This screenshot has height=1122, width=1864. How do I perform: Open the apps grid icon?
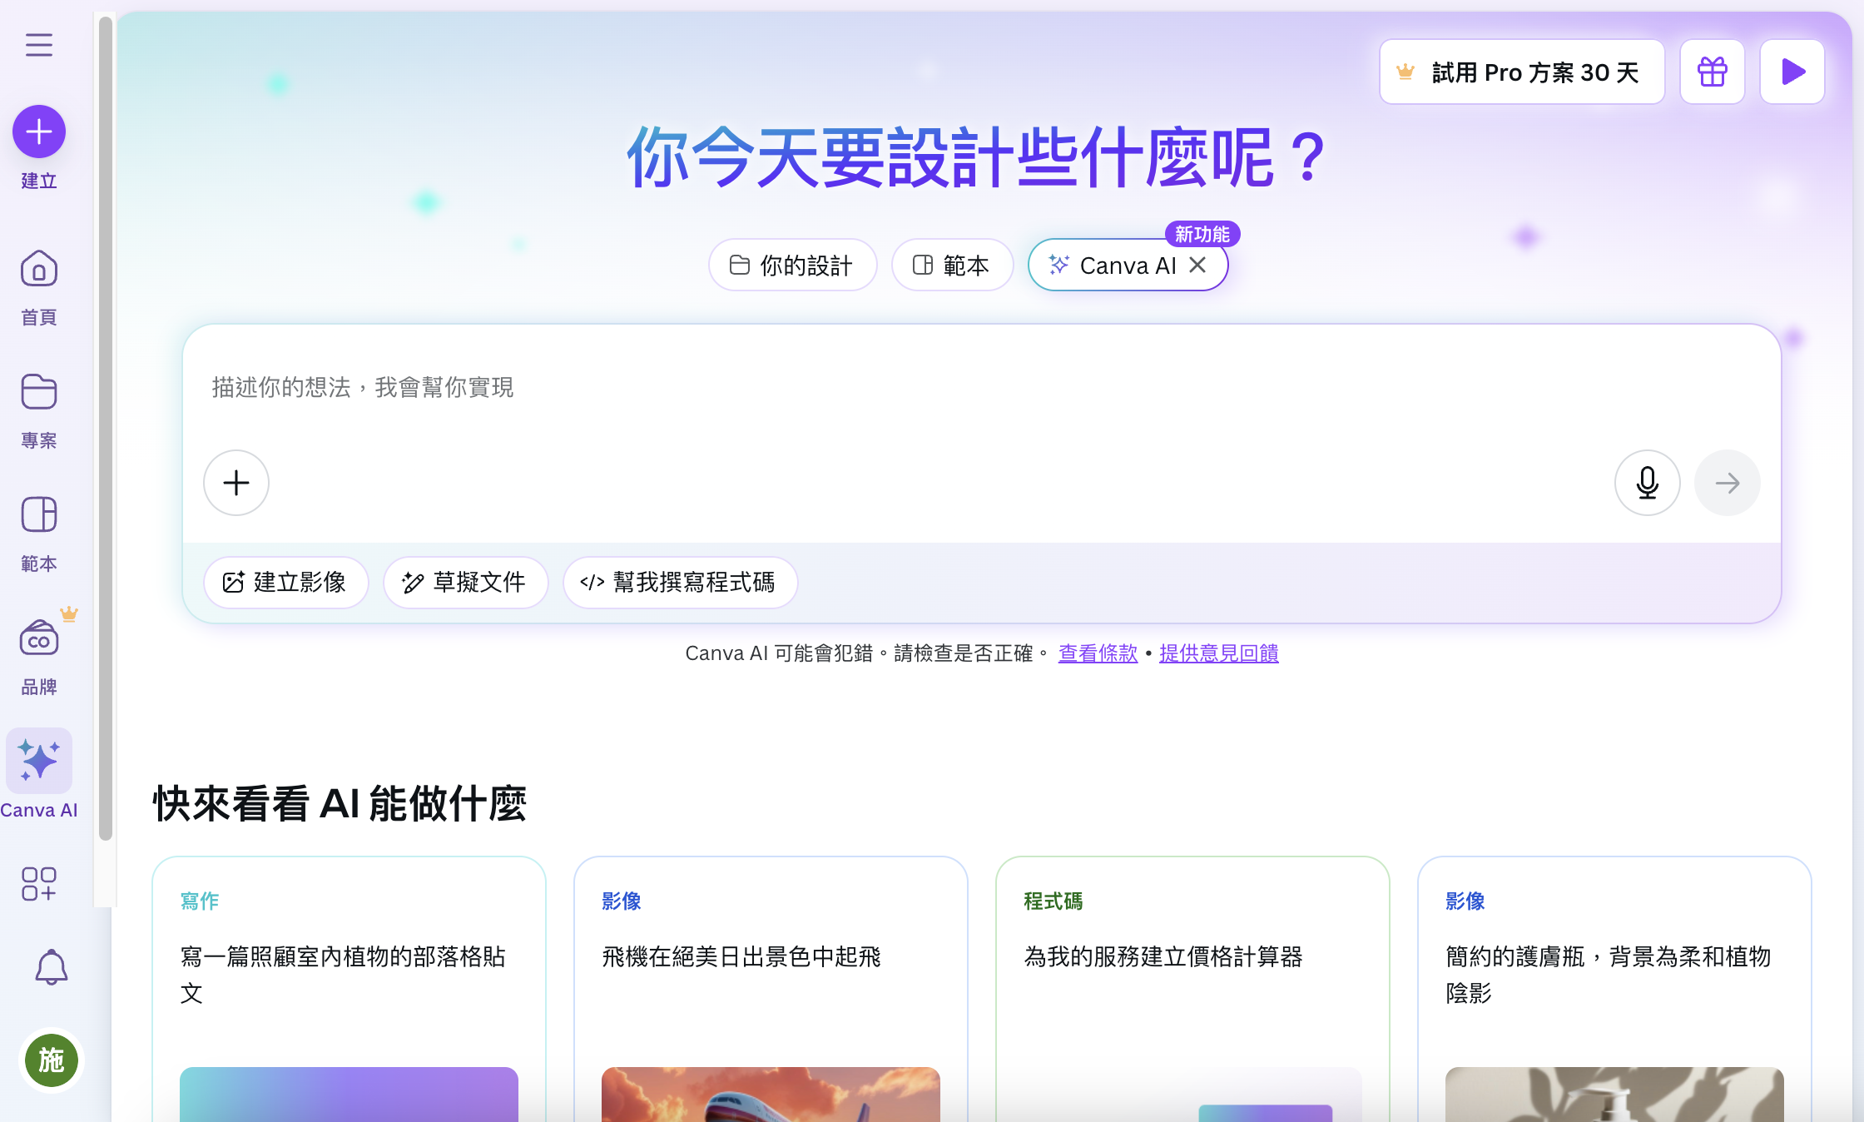tap(38, 885)
